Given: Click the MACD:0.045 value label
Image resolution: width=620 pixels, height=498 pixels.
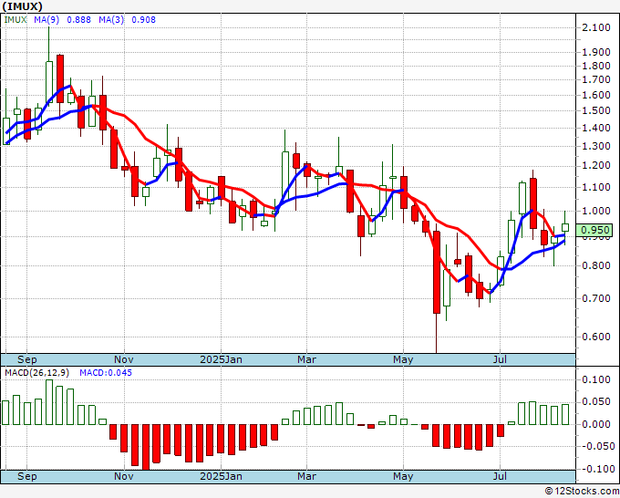Looking at the screenshot, I should (106, 373).
